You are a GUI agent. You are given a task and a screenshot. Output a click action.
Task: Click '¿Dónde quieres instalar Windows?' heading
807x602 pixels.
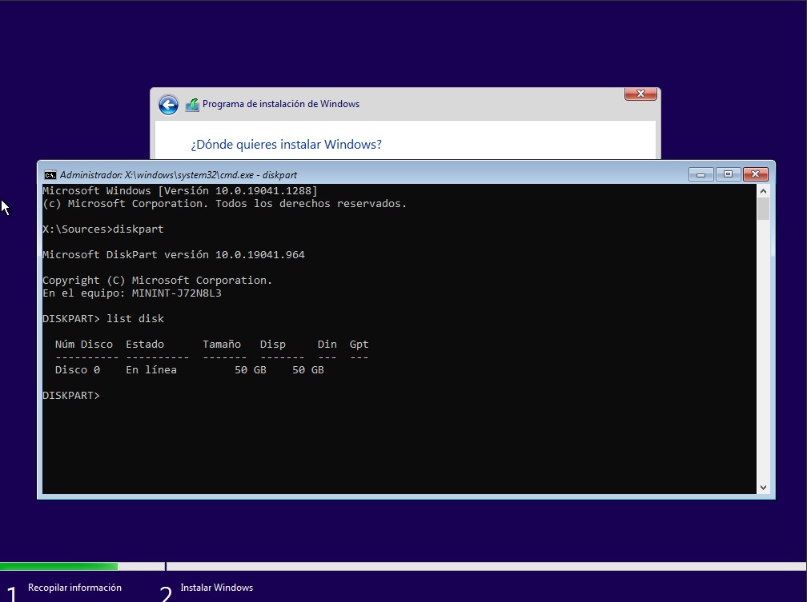(286, 145)
